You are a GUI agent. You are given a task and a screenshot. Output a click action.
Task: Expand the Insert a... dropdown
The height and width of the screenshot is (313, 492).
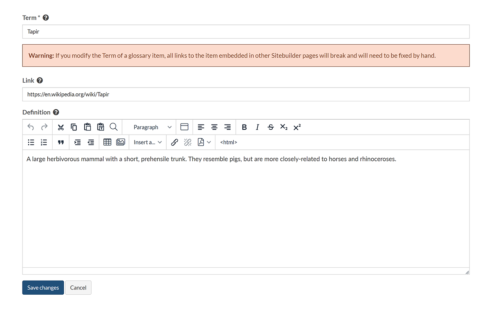point(148,142)
